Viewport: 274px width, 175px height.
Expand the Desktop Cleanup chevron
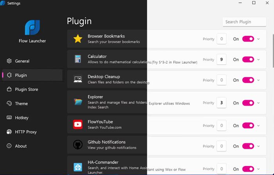pos(258,80)
